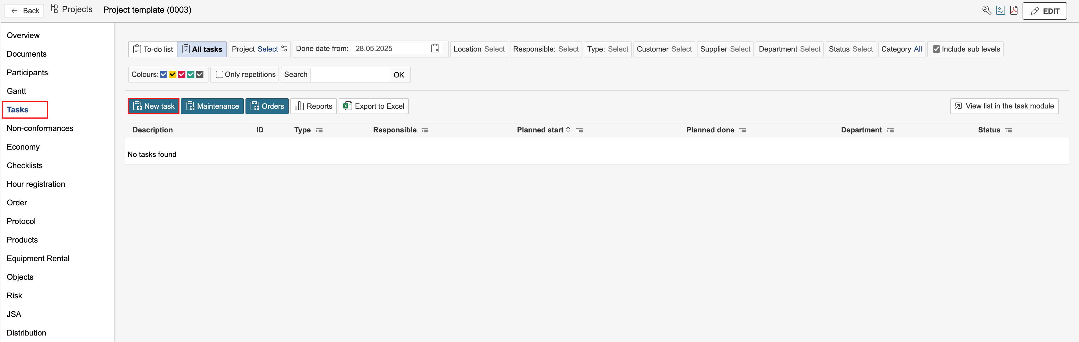Screen dimensions: 1079x342
Task: Open the Location Select dropdown
Action: (x=494, y=49)
